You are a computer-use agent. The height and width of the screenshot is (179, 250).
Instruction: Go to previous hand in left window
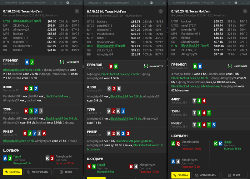pos(55,3)
